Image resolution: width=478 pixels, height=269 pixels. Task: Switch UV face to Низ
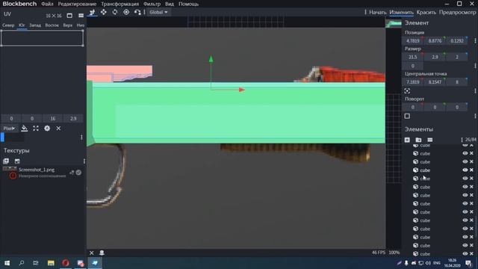(81, 25)
